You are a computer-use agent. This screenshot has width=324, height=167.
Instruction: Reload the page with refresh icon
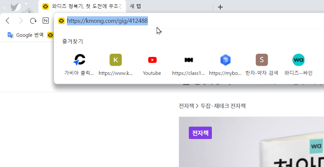click(33, 21)
